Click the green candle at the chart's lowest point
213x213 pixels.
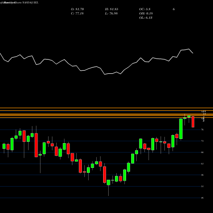pos(109,182)
